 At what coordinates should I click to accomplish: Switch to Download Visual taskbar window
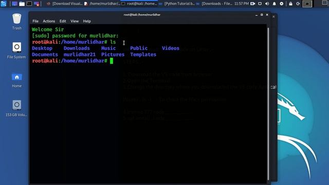tap(64, 4)
